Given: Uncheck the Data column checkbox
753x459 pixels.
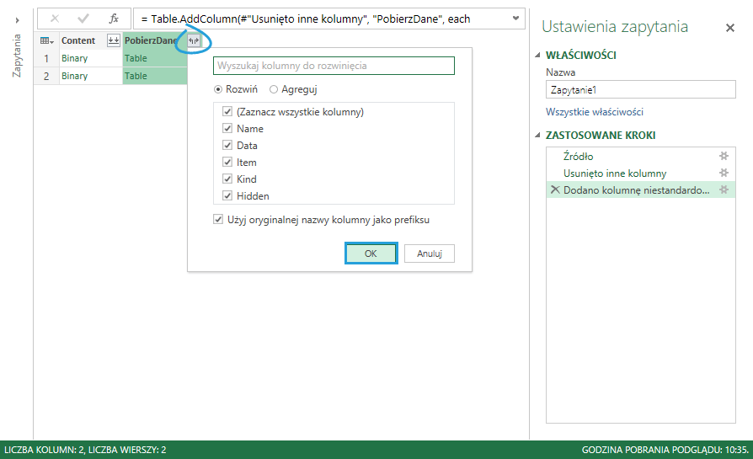Looking at the screenshot, I should (x=227, y=145).
